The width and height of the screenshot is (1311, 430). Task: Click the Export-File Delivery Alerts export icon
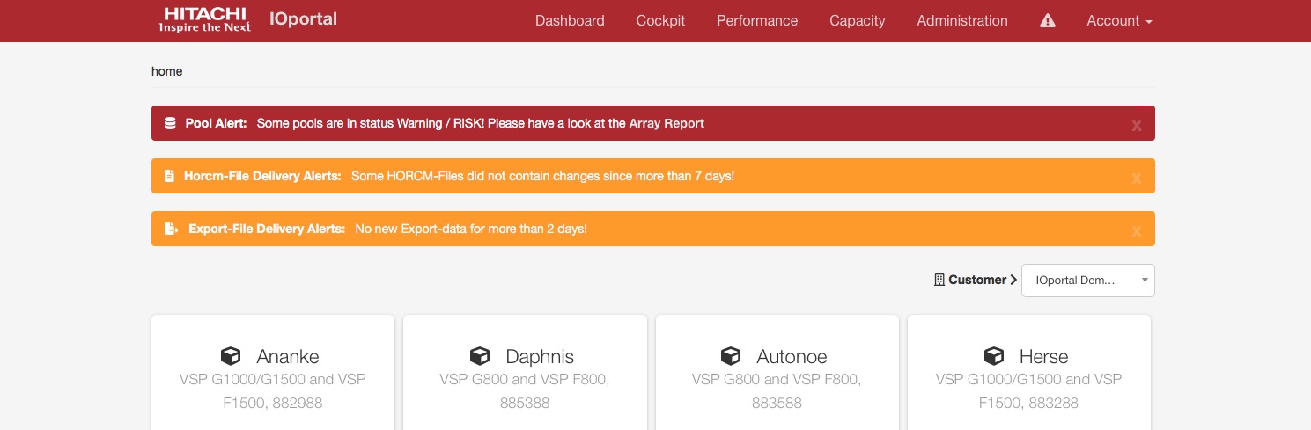coord(171,229)
